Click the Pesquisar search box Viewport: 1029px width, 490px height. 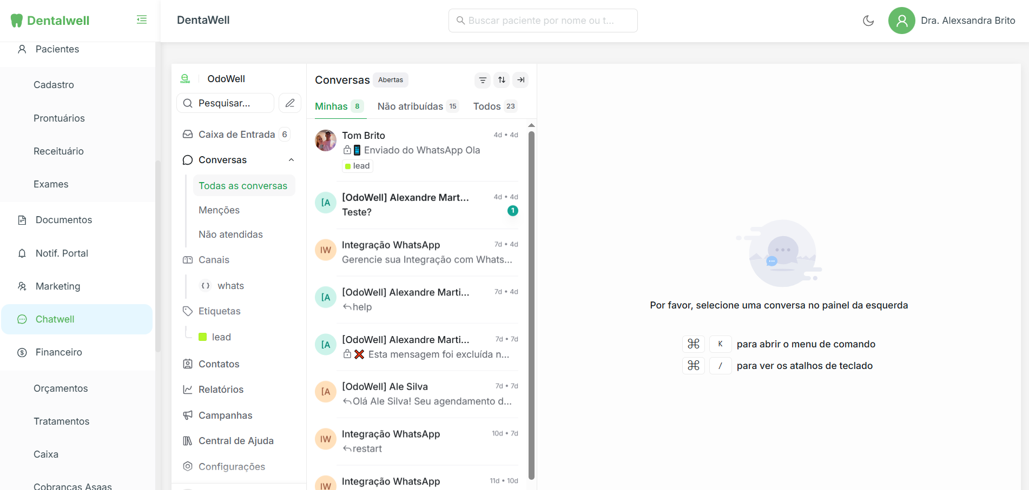(x=226, y=103)
